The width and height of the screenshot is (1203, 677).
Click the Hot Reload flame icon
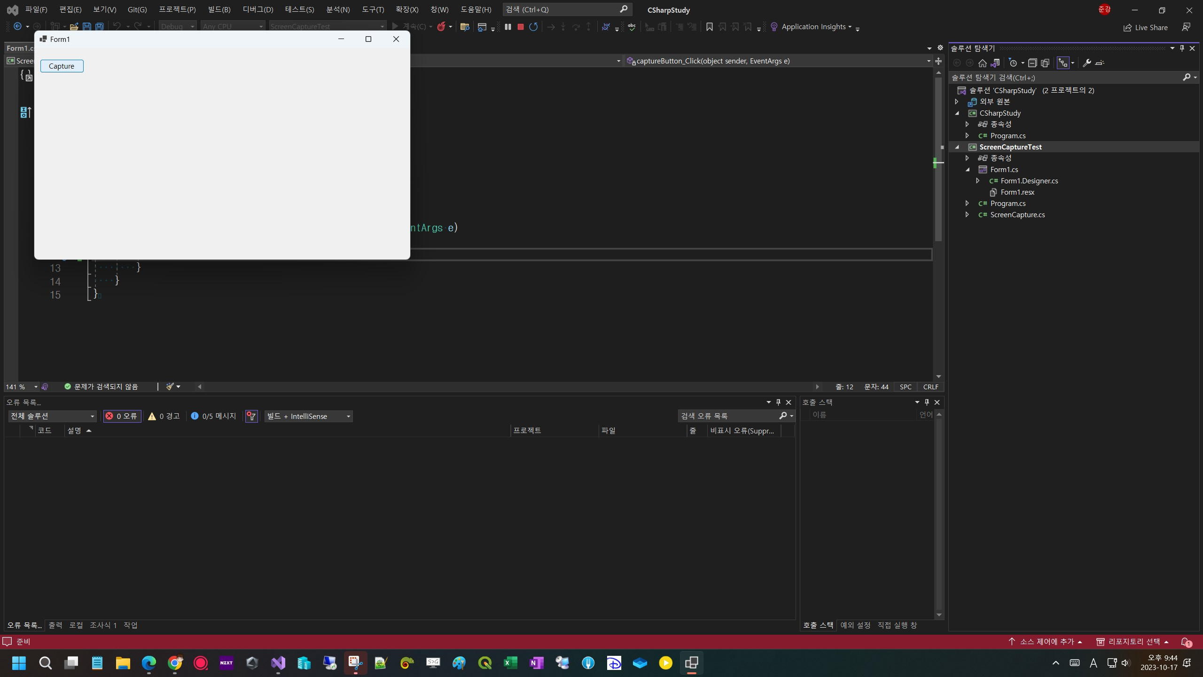tap(441, 27)
